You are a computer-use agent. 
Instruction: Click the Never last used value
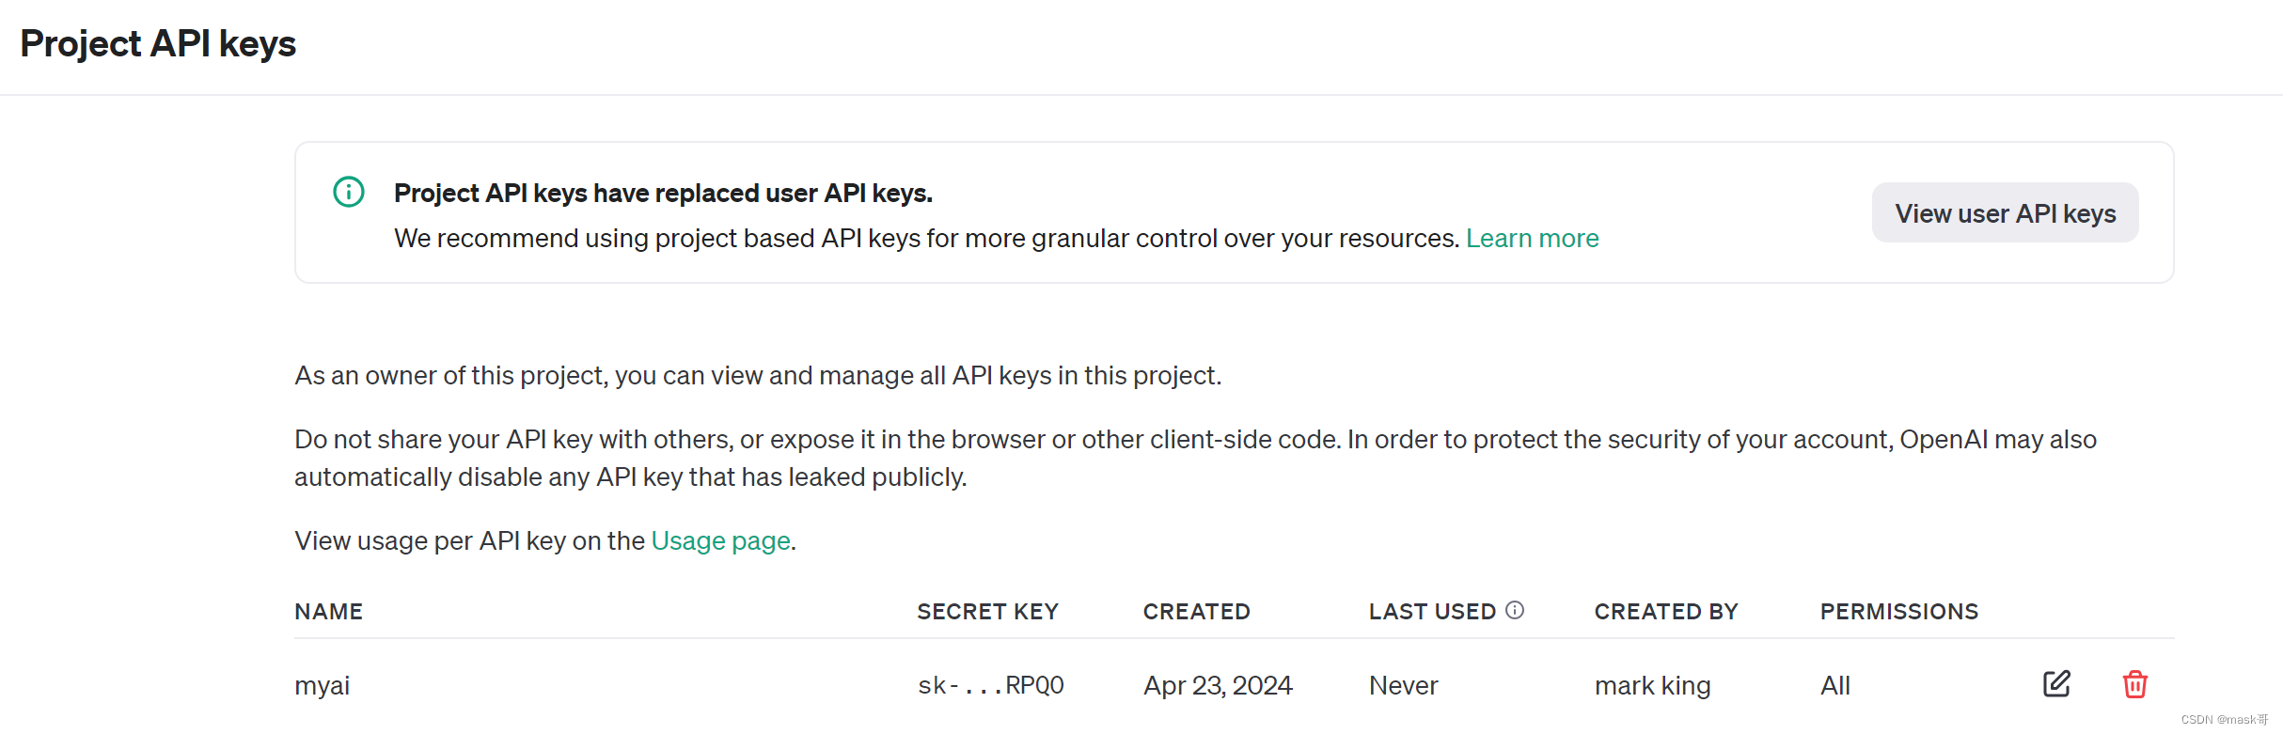pos(1403,686)
